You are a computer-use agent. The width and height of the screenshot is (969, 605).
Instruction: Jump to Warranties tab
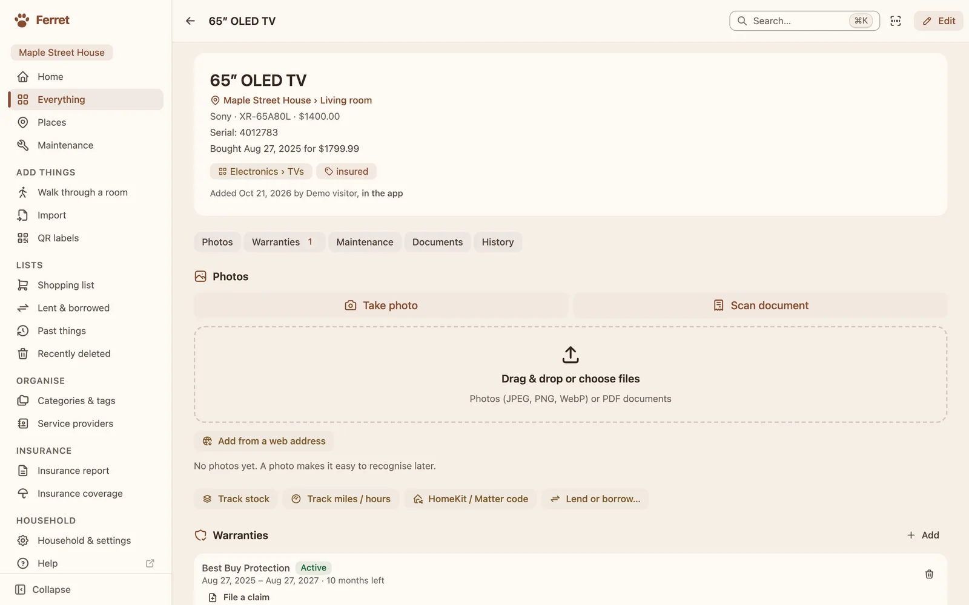[x=284, y=242]
